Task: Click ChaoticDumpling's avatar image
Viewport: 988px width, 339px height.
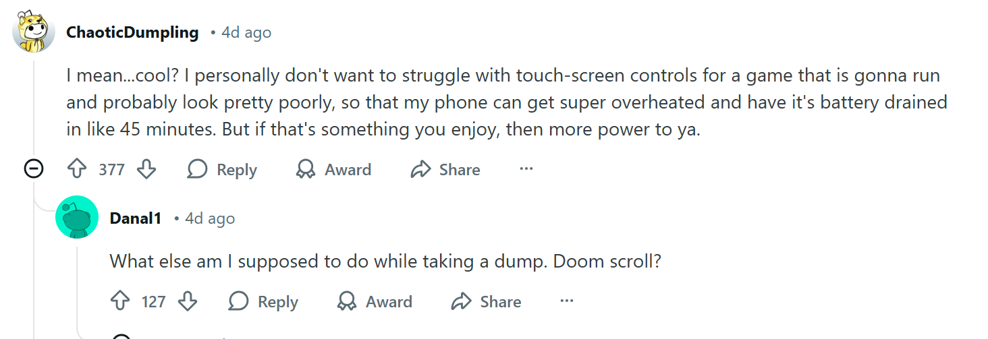Action: pyautogui.click(x=34, y=32)
